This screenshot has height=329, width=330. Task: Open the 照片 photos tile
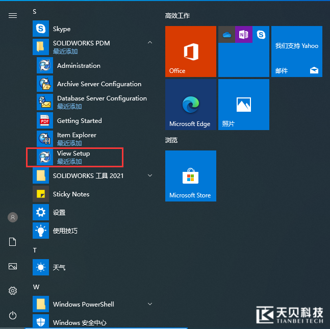(x=244, y=105)
